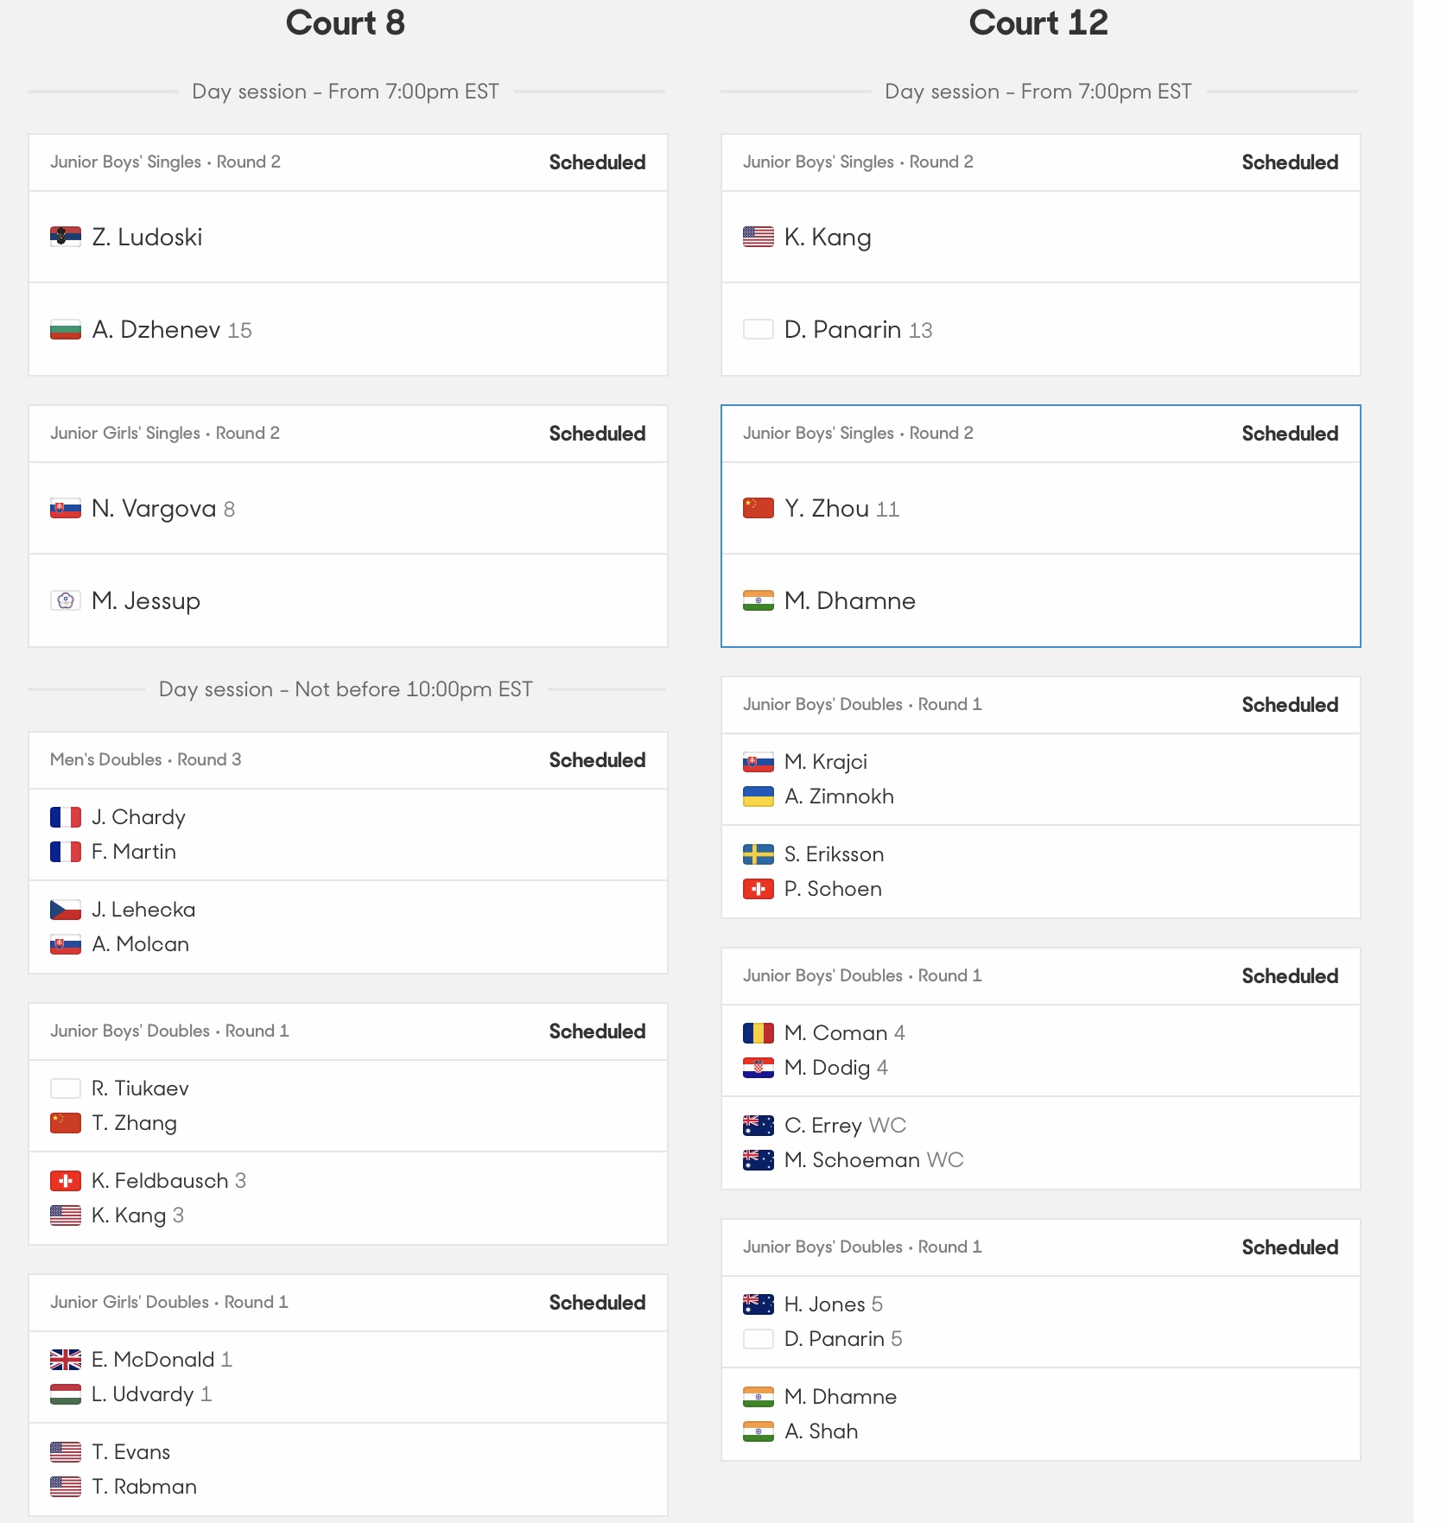Click the China flag beside Y. Zhou
1441x1523 pixels.
pos(759,508)
